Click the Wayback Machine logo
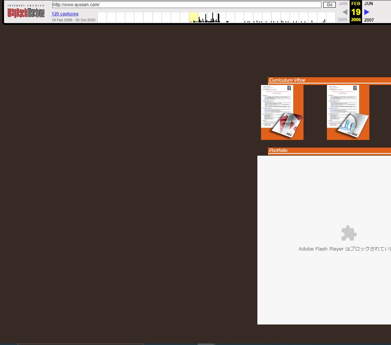This screenshot has height=345, width=391. (x=26, y=14)
